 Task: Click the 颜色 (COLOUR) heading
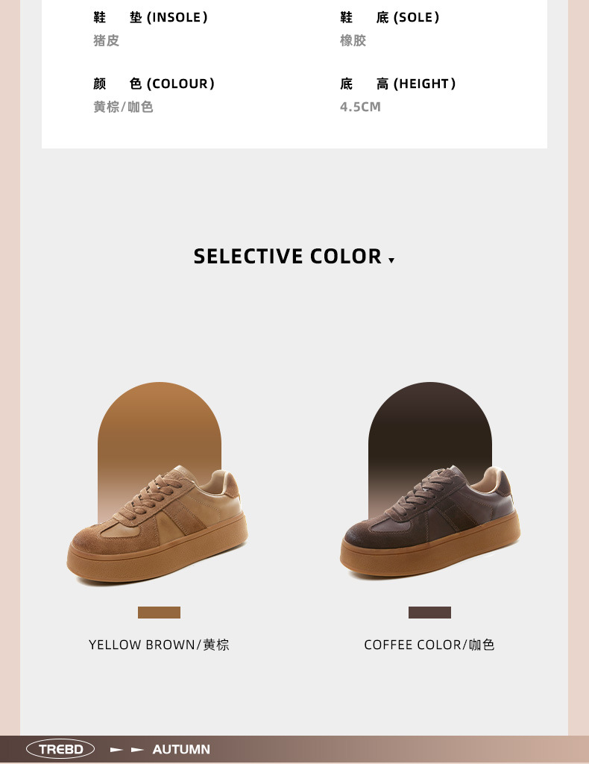click(x=154, y=84)
